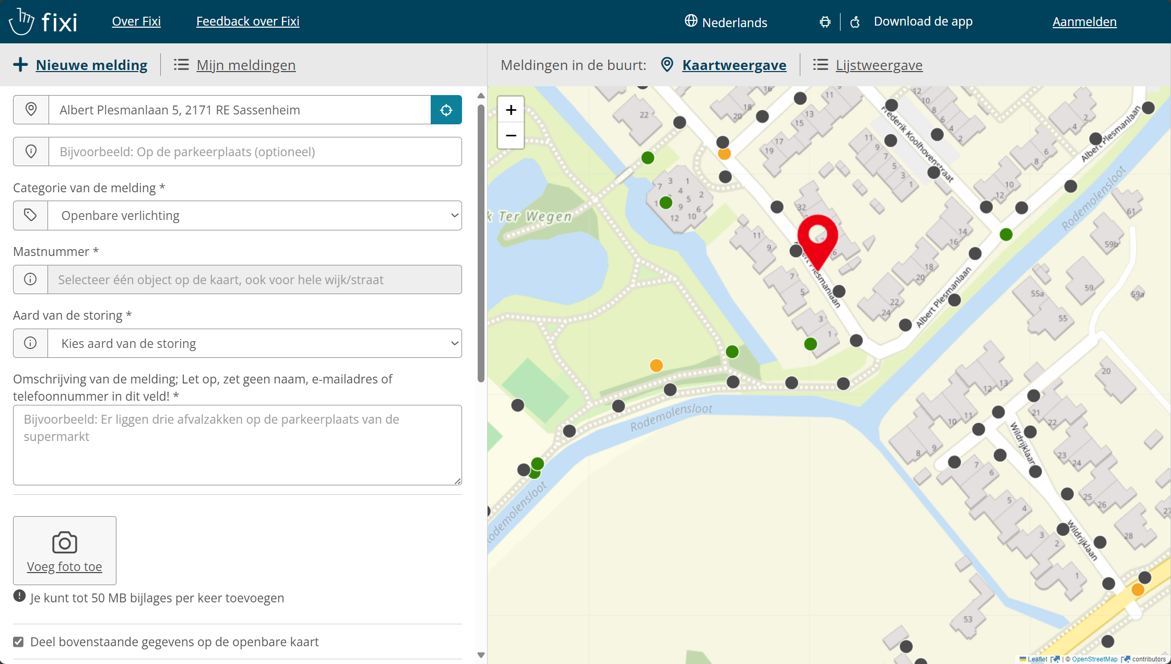This screenshot has width=1171, height=664.
Task: Select green marker near house 16 Albert Plesmanlaan
Action: click(x=1006, y=235)
